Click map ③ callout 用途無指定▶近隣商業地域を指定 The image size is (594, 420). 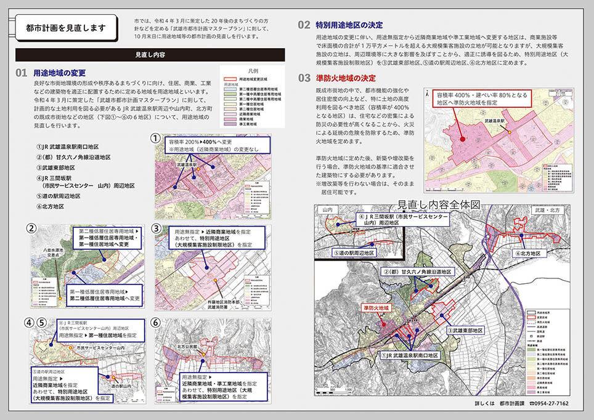(x=217, y=238)
